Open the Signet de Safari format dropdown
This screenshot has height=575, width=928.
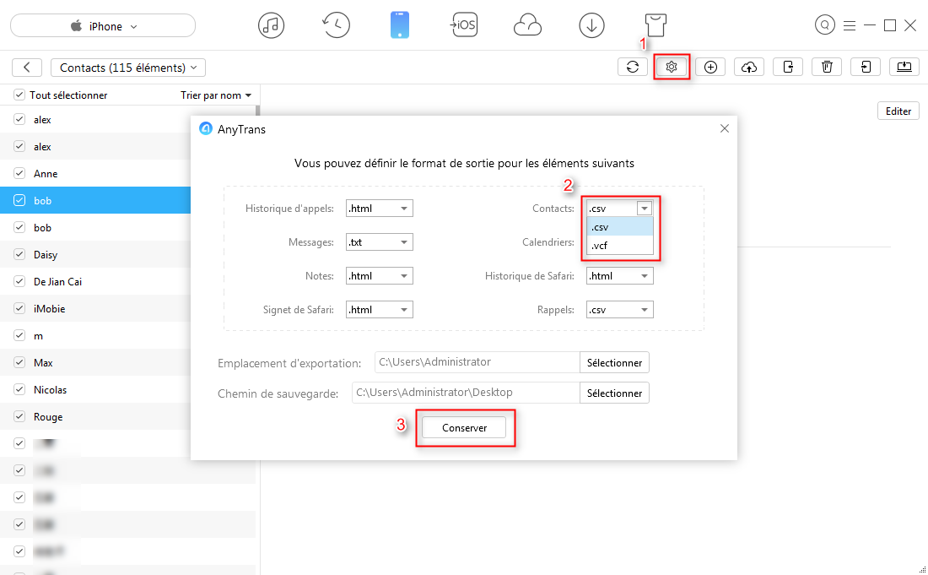point(380,309)
